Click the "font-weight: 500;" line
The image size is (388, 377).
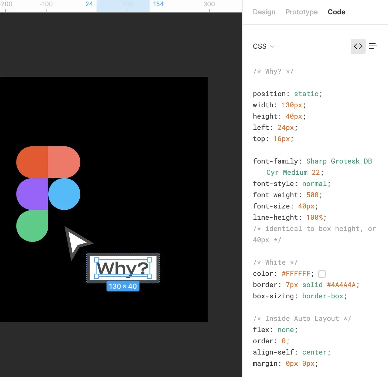click(x=287, y=195)
